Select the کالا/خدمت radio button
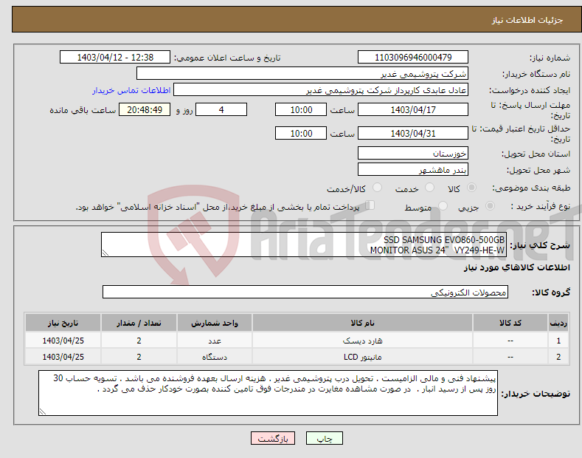The height and width of the screenshot is (458, 582). point(377,188)
